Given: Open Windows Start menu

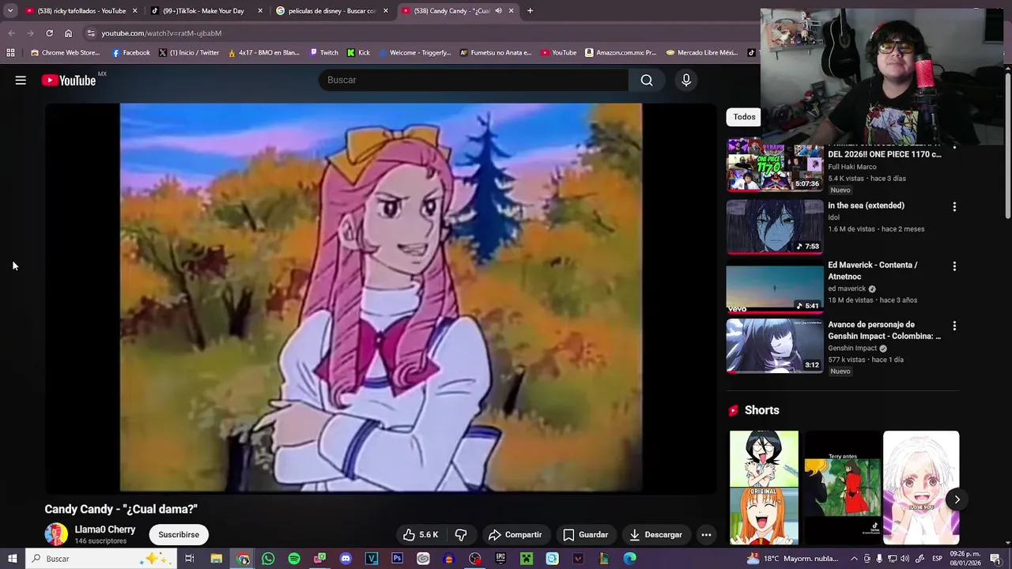Looking at the screenshot, I should point(11,559).
